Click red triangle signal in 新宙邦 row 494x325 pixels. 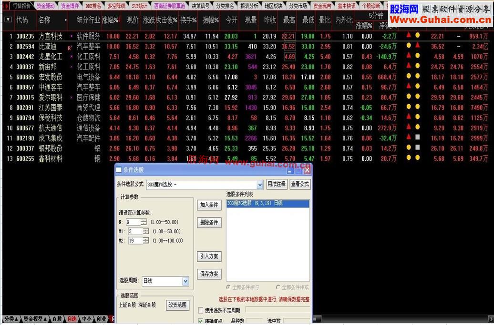(x=409, y=65)
